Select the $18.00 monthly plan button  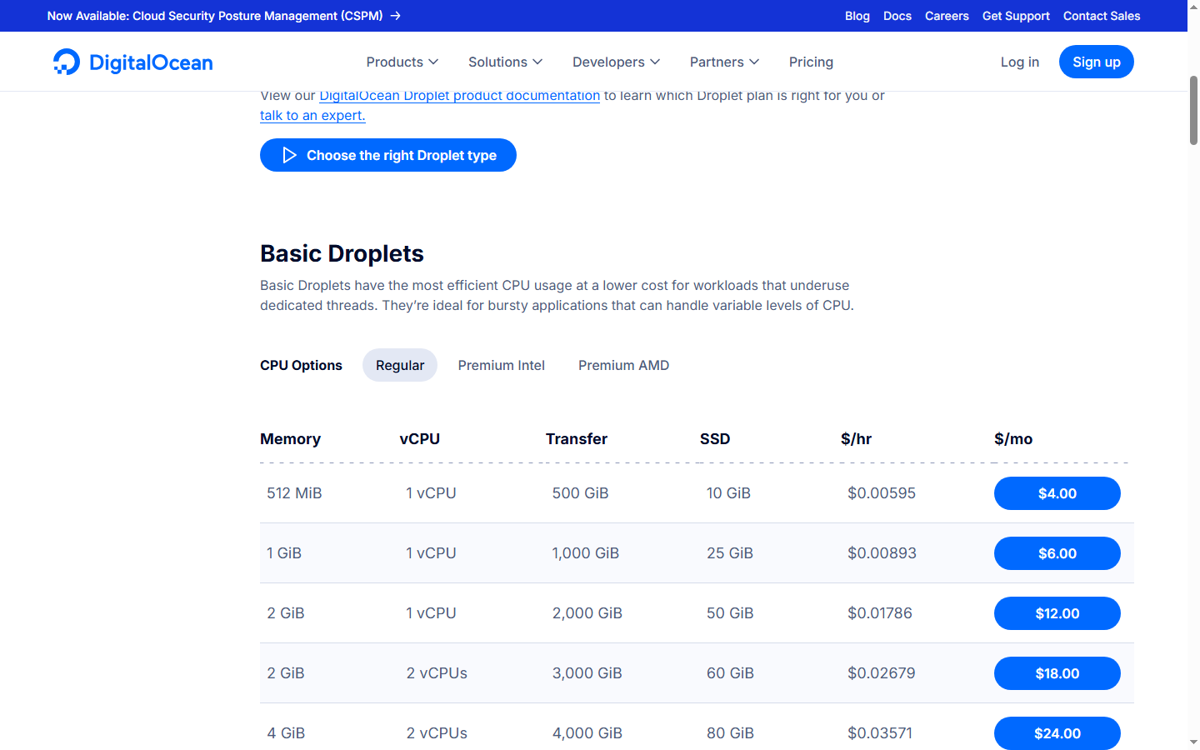(x=1057, y=673)
